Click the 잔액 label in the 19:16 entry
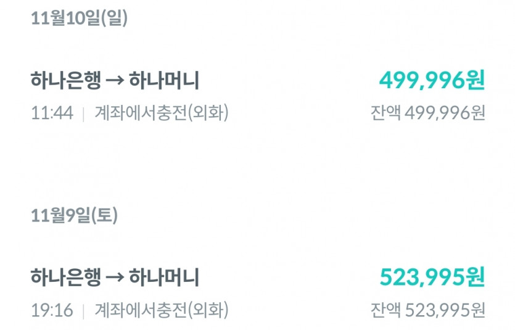Screen dimensions: 515x330 385,310
